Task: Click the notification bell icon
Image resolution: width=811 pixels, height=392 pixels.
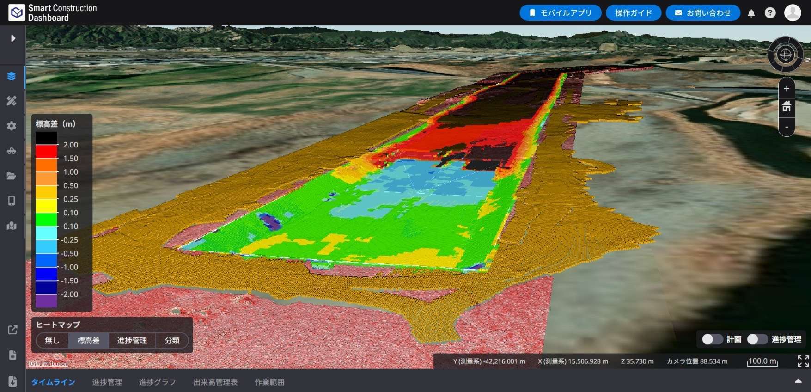Action: [751, 13]
